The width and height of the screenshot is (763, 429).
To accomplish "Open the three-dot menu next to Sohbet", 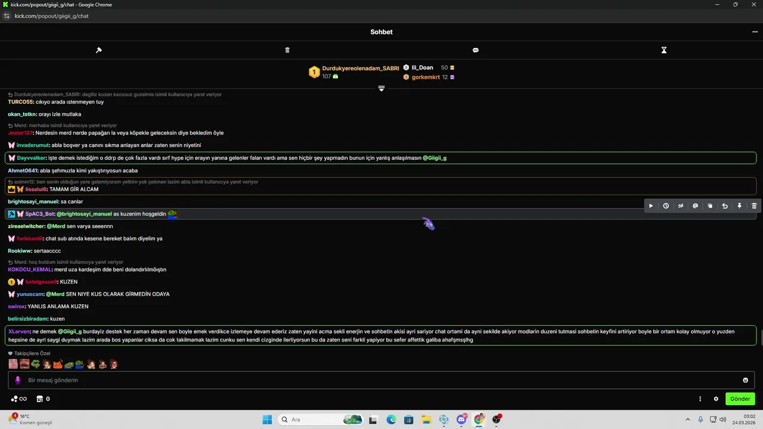I will [755, 32].
